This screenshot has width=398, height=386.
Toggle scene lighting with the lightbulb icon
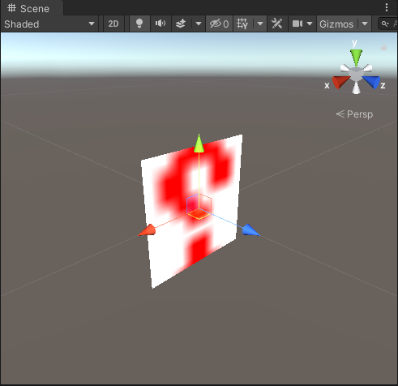tap(139, 24)
